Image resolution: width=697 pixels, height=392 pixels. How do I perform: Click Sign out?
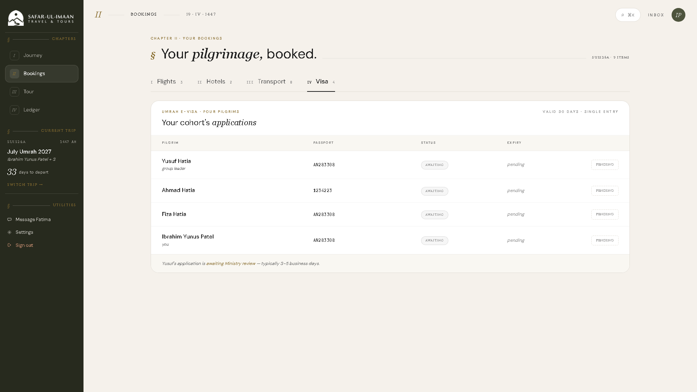(24, 245)
